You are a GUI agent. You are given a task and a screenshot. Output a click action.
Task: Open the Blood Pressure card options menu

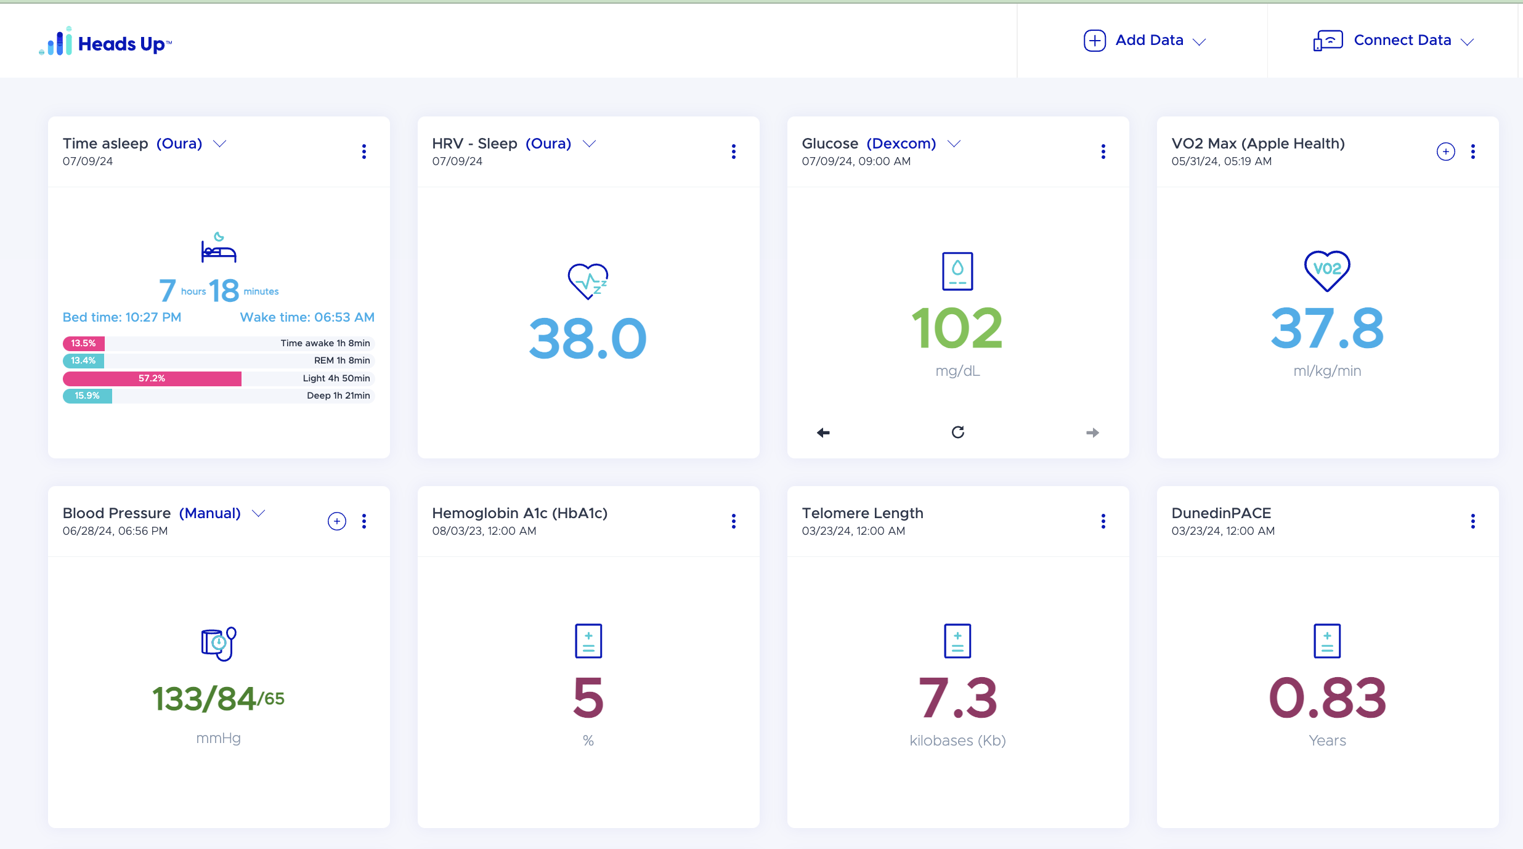[x=364, y=521]
